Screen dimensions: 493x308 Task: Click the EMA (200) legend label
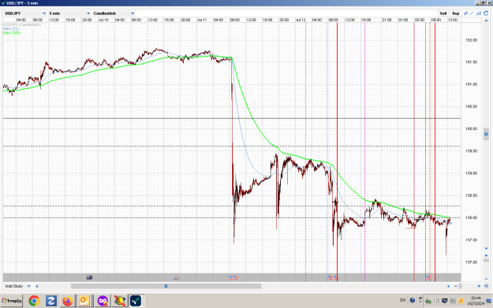pos(12,32)
